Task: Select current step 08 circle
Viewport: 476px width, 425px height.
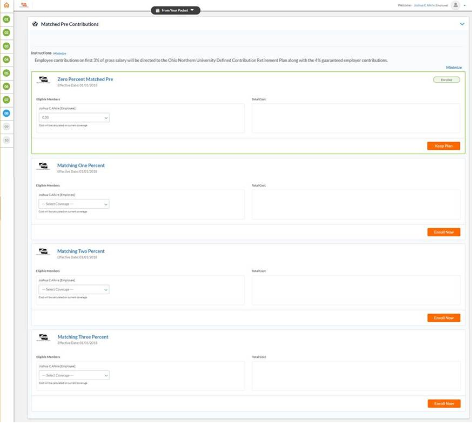Action: pos(6,114)
